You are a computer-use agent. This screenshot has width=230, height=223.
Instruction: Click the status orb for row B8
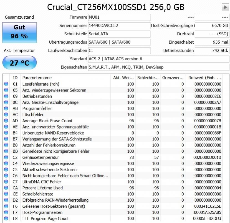coord(6,145)
